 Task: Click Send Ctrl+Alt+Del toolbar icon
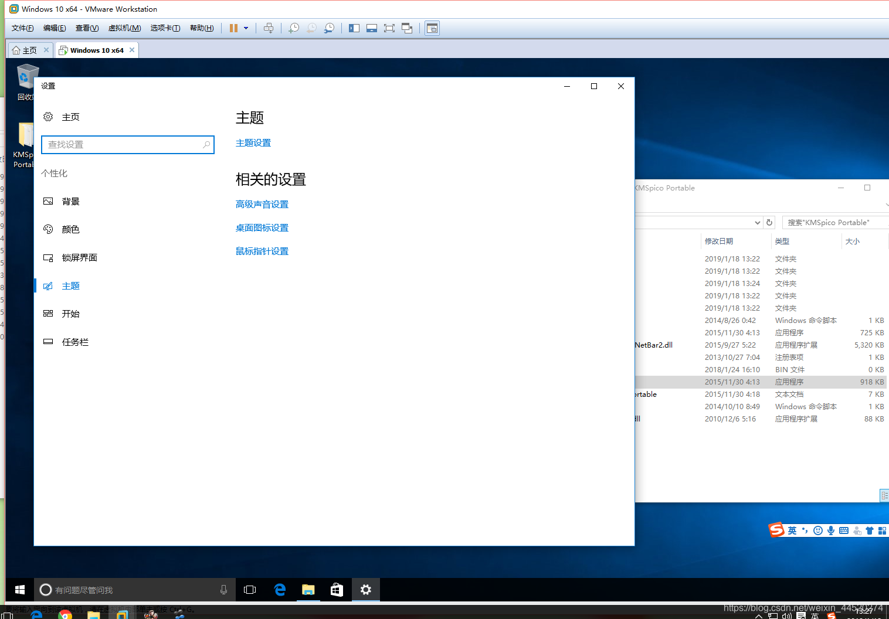[x=269, y=28]
